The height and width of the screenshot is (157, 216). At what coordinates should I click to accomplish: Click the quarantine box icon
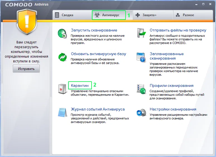[x=62, y=89]
